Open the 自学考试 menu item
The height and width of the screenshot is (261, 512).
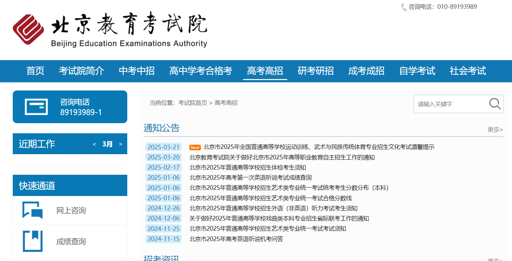tap(417, 71)
